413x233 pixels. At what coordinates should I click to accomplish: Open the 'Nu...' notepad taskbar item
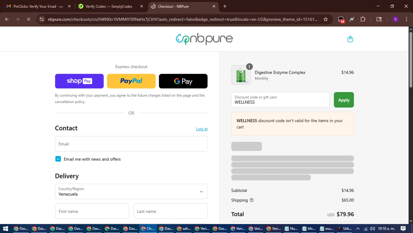291,229
